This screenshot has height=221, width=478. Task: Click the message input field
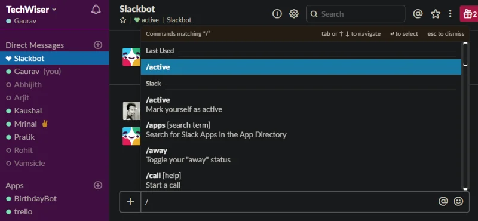288,201
